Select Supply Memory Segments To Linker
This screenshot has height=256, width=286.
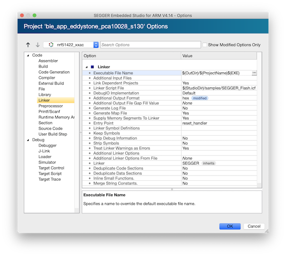pyautogui.click(x=170, y=118)
